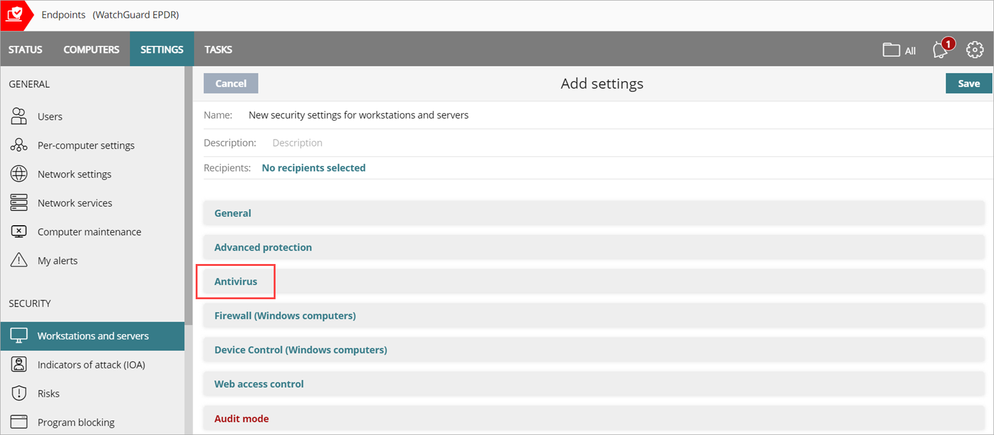This screenshot has height=435, width=994.
Task: Open the notifications bell icon
Action: click(x=941, y=50)
